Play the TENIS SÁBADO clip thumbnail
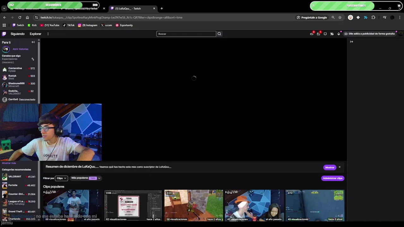The image size is (404, 227). [x=133, y=205]
